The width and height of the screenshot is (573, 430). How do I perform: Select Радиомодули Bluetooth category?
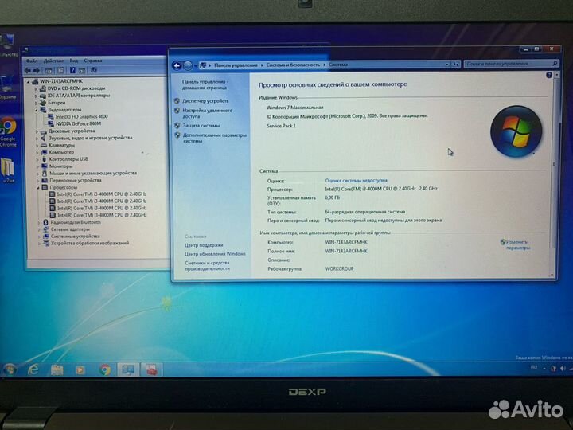pyautogui.click(x=76, y=222)
